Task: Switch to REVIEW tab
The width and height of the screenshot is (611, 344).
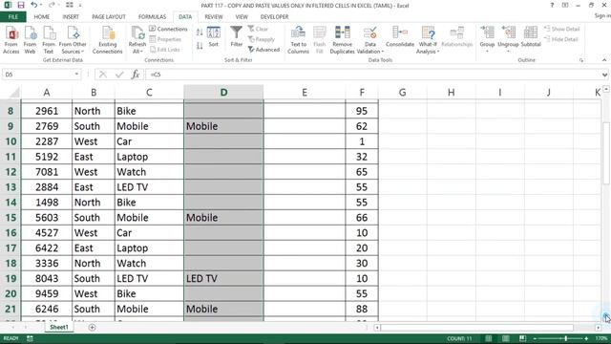Action: (x=214, y=17)
